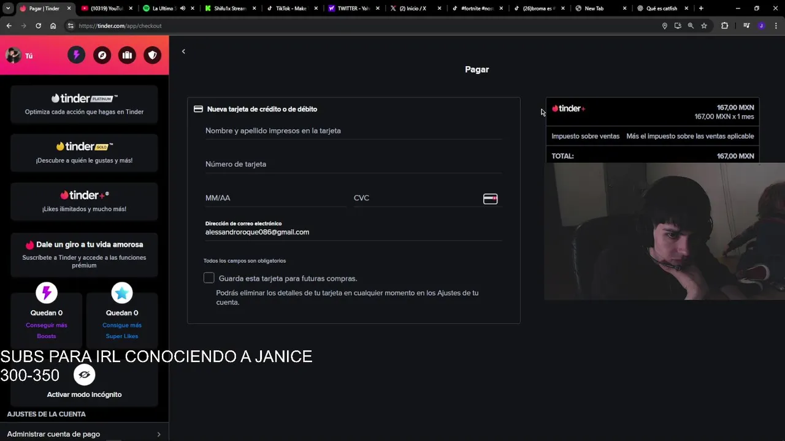Select the Tinder Gold plan card
785x441 pixels.
click(x=84, y=153)
